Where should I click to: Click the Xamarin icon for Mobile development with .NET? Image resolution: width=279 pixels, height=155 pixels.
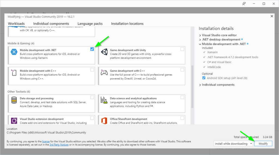point(14,52)
